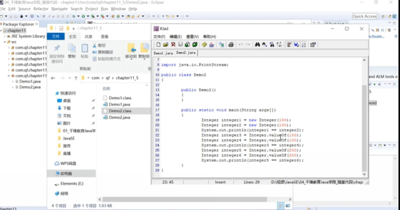This screenshot has height=210, width=400.
Task: Switch to the Demo1.java tab in XJad
Action: point(163,53)
